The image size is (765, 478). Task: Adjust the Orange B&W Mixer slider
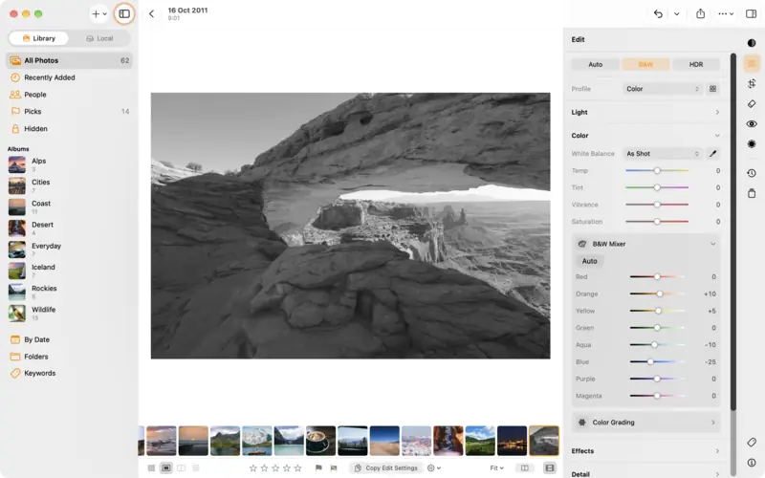click(660, 294)
